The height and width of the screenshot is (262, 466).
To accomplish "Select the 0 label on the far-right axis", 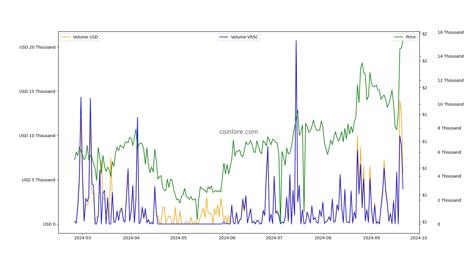I will (x=439, y=224).
